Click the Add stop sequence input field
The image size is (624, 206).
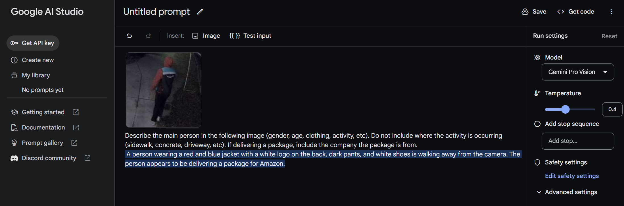coord(577,141)
